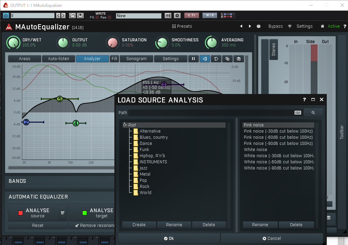This screenshot has width=348, height=245.
Task: Click the copy icon in analyzer toolbar
Action: [x=227, y=59]
